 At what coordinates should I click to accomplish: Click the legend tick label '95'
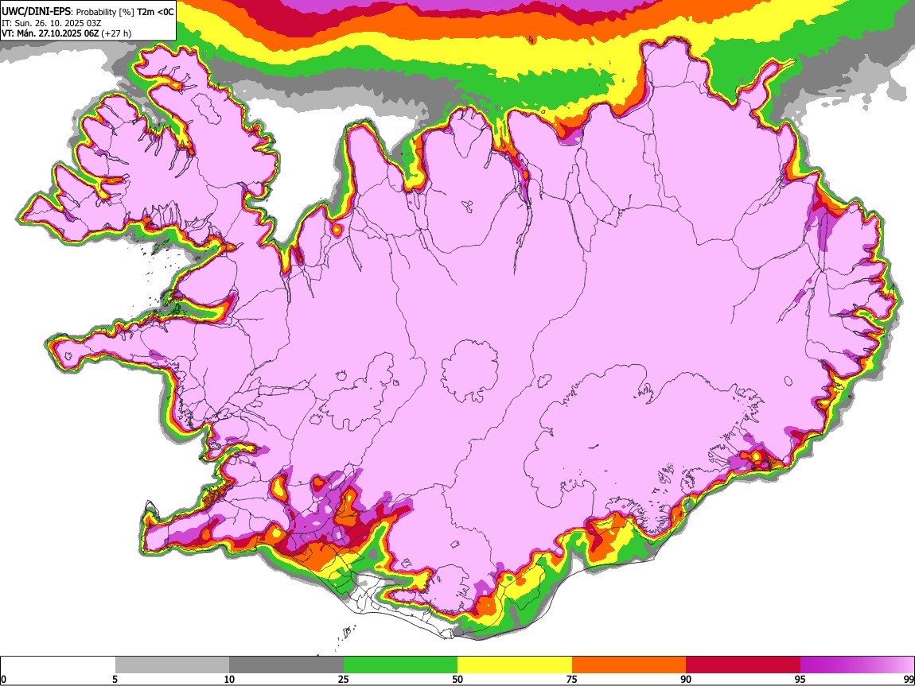click(x=800, y=680)
